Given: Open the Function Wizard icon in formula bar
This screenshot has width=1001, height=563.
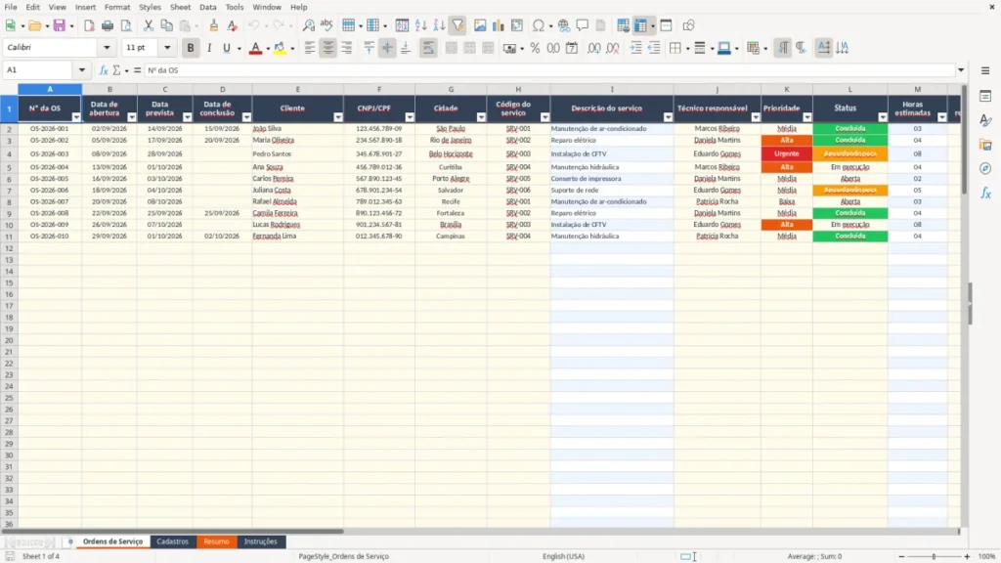Looking at the screenshot, I should point(104,70).
